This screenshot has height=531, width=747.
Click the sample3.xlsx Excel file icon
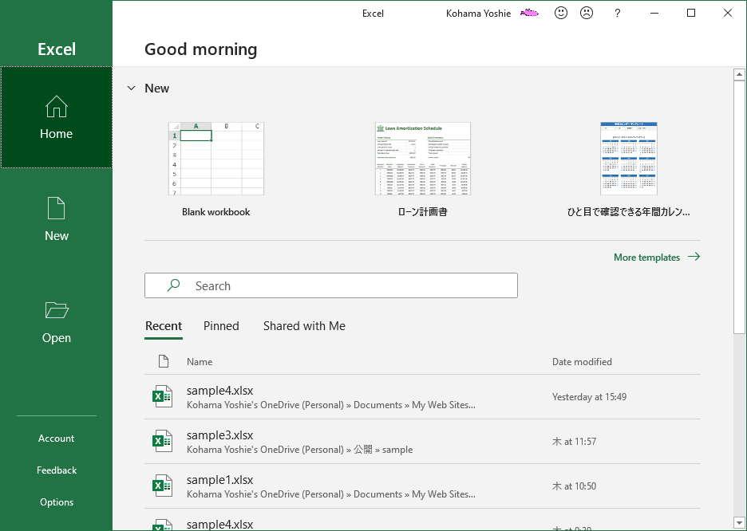coord(162,441)
